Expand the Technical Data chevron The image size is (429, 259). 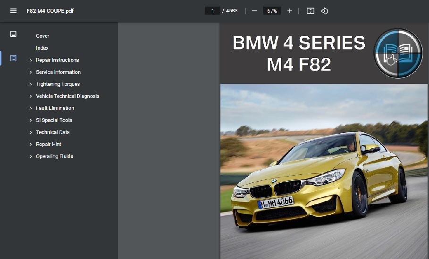[31, 132]
